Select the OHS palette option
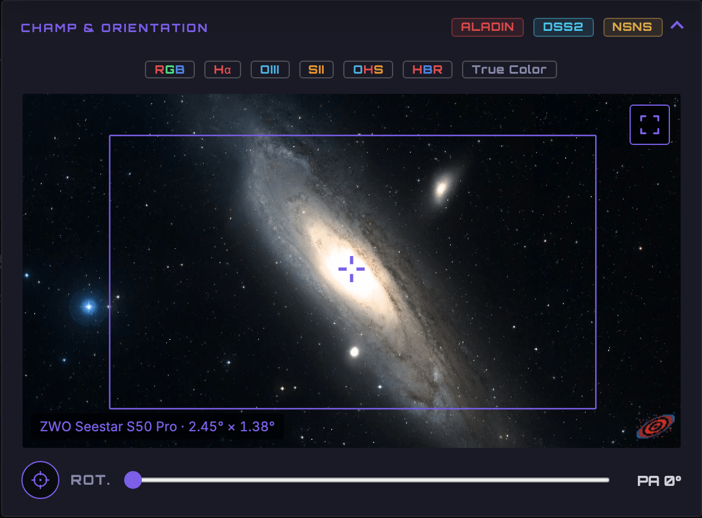Viewport: 702px width, 518px height. (x=368, y=70)
